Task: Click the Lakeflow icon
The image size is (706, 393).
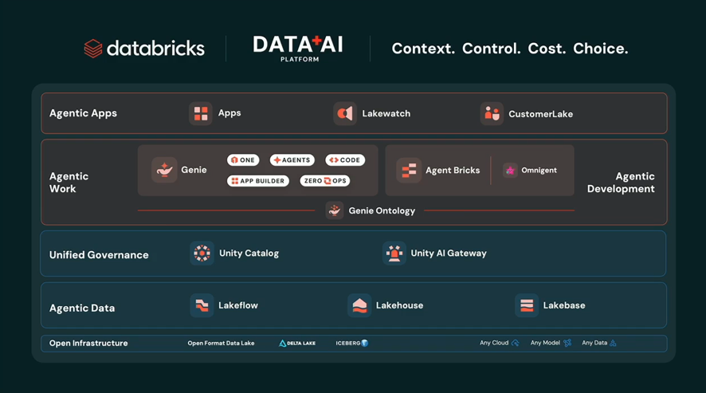Action: 202,305
